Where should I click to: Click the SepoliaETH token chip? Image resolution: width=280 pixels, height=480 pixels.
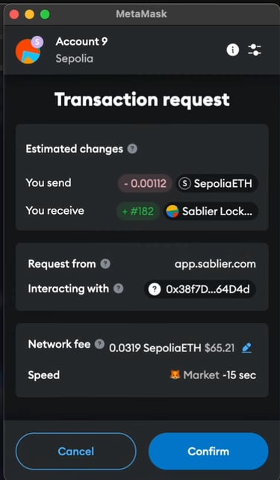click(217, 183)
